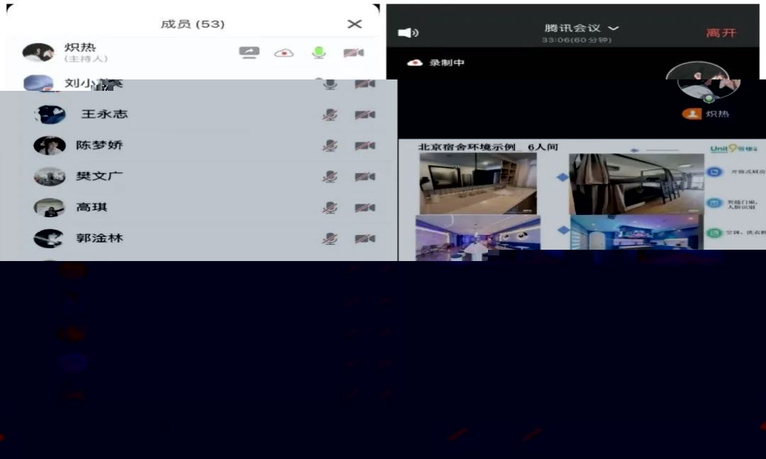Select member name 陈梦娇
The height and width of the screenshot is (459, 766).
[99, 145]
